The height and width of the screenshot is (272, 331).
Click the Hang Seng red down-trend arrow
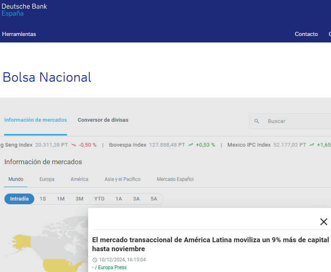point(73,145)
